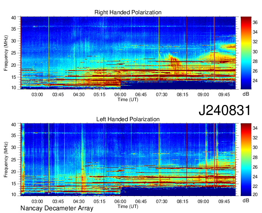Click the 'Left Handed Polarization' plot title

tap(128, 119)
